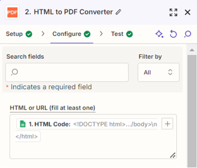
Task: Switch to the Configure tab
Action: click(72, 34)
